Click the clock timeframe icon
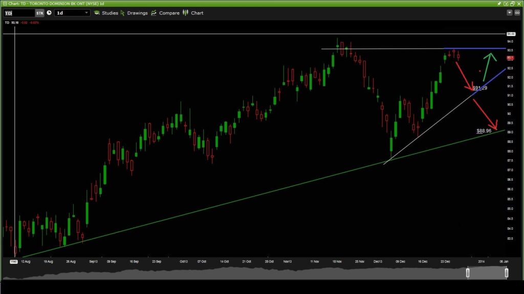524x294 pixels. (49, 13)
